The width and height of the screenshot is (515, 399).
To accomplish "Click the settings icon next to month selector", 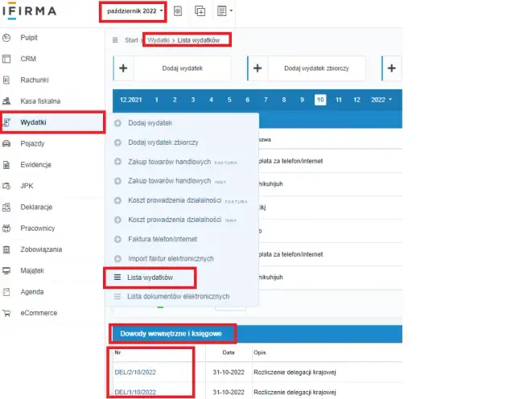I will [x=178, y=11].
